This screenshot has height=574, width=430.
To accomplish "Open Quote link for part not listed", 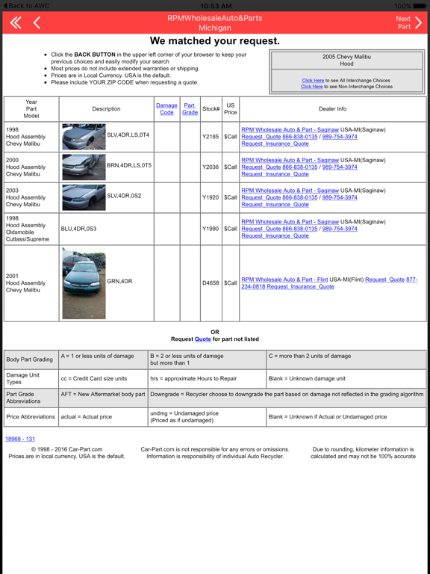I will (202, 339).
